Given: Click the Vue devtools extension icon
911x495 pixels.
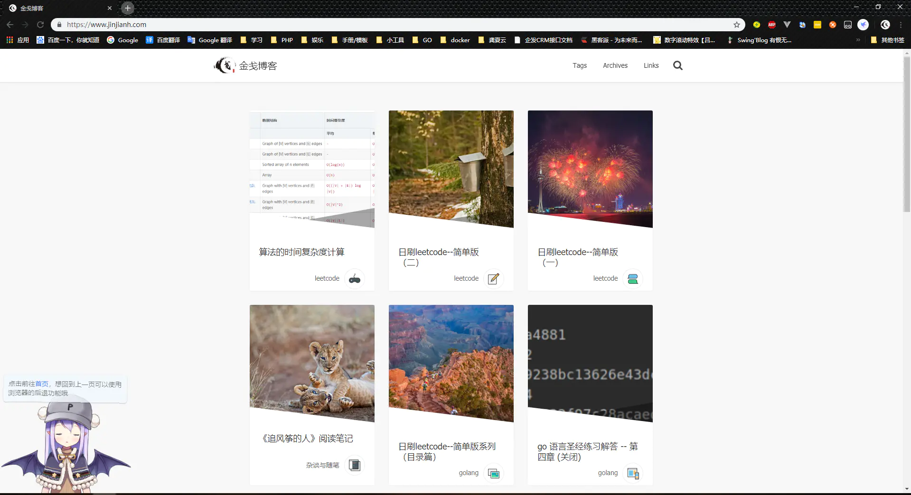Looking at the screenshot, I should (x=787, y=25).
